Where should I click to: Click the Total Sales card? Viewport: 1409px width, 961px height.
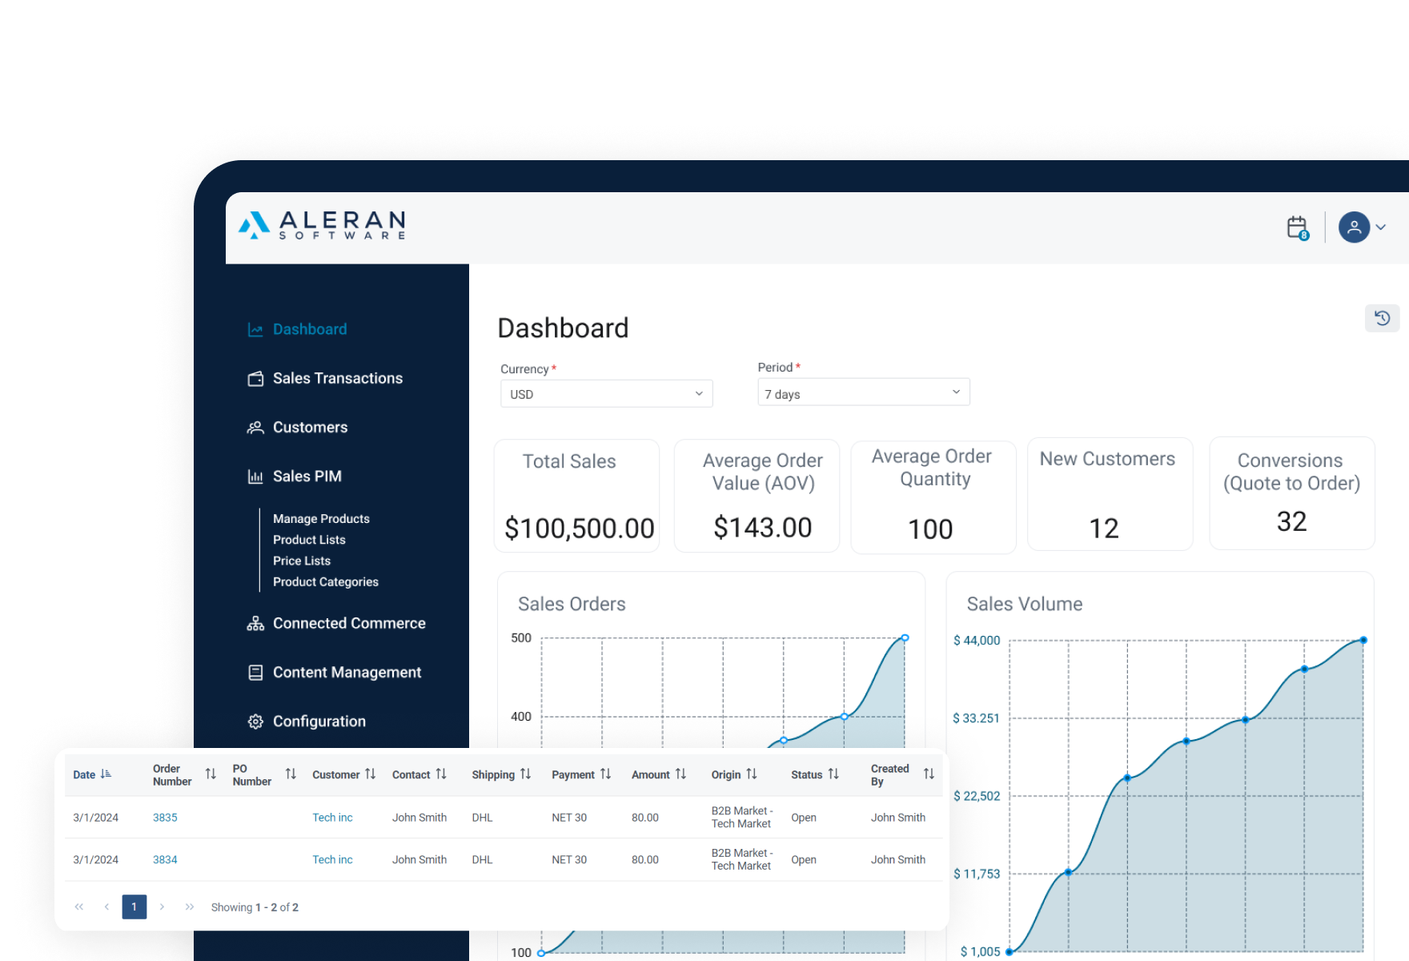(576, 496)
